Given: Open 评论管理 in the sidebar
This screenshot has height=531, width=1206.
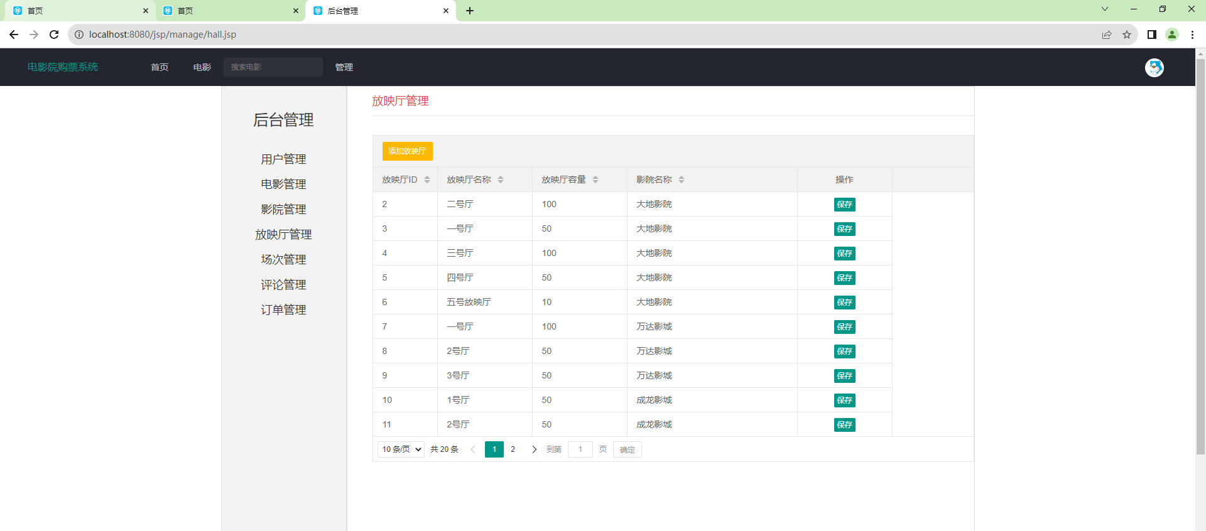Looking at the screenshot, I should point(284,285).
